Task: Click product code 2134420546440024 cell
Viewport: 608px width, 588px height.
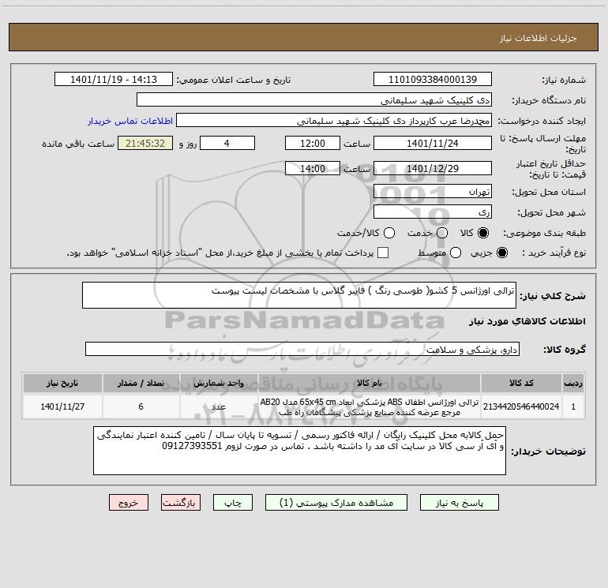Action: coord(521,406)
